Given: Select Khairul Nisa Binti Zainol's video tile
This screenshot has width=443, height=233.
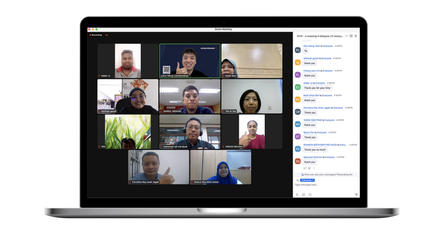Looking at the screenshot, I should pos(220,167).
